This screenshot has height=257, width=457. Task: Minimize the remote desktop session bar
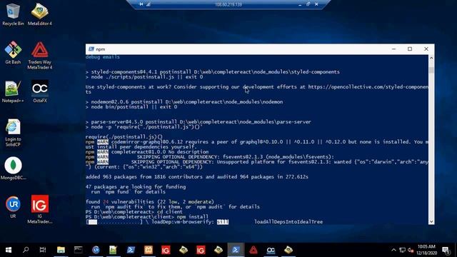point(300,4)
